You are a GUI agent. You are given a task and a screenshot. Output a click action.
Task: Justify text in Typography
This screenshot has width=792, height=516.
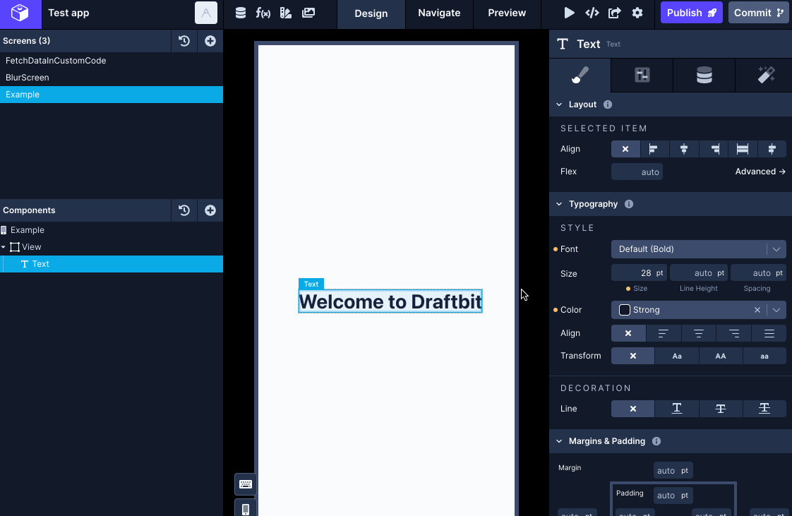pyautogui.click(x=769, y=333)
